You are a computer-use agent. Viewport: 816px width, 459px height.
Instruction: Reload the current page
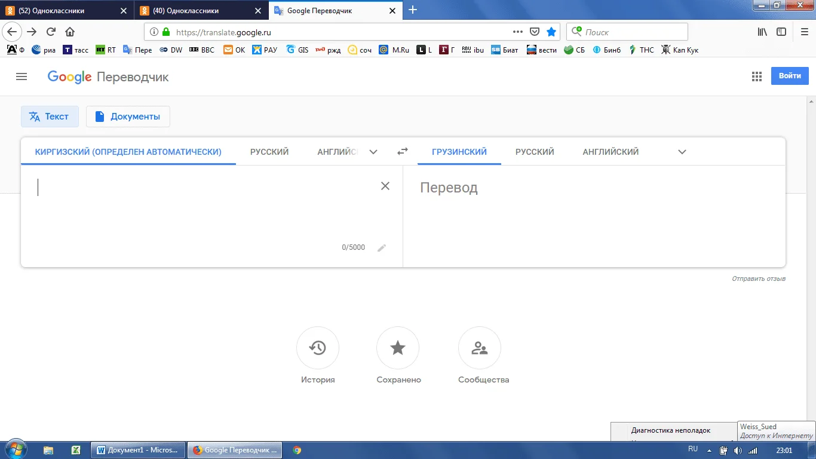(51, 32)
